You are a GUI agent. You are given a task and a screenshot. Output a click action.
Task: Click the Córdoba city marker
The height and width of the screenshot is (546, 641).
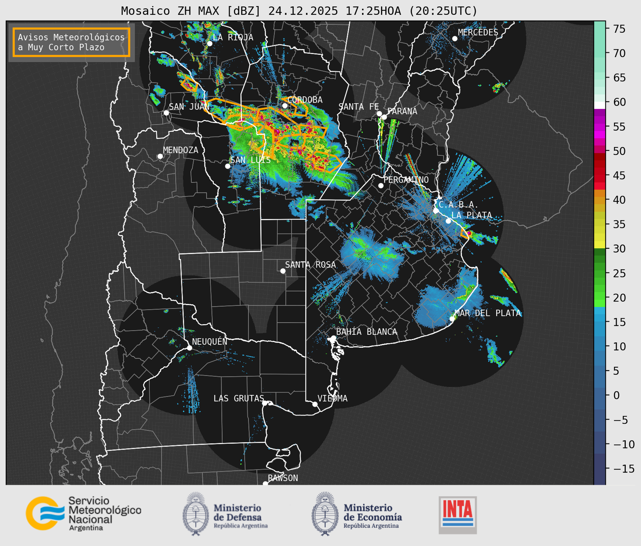(285, 106)
